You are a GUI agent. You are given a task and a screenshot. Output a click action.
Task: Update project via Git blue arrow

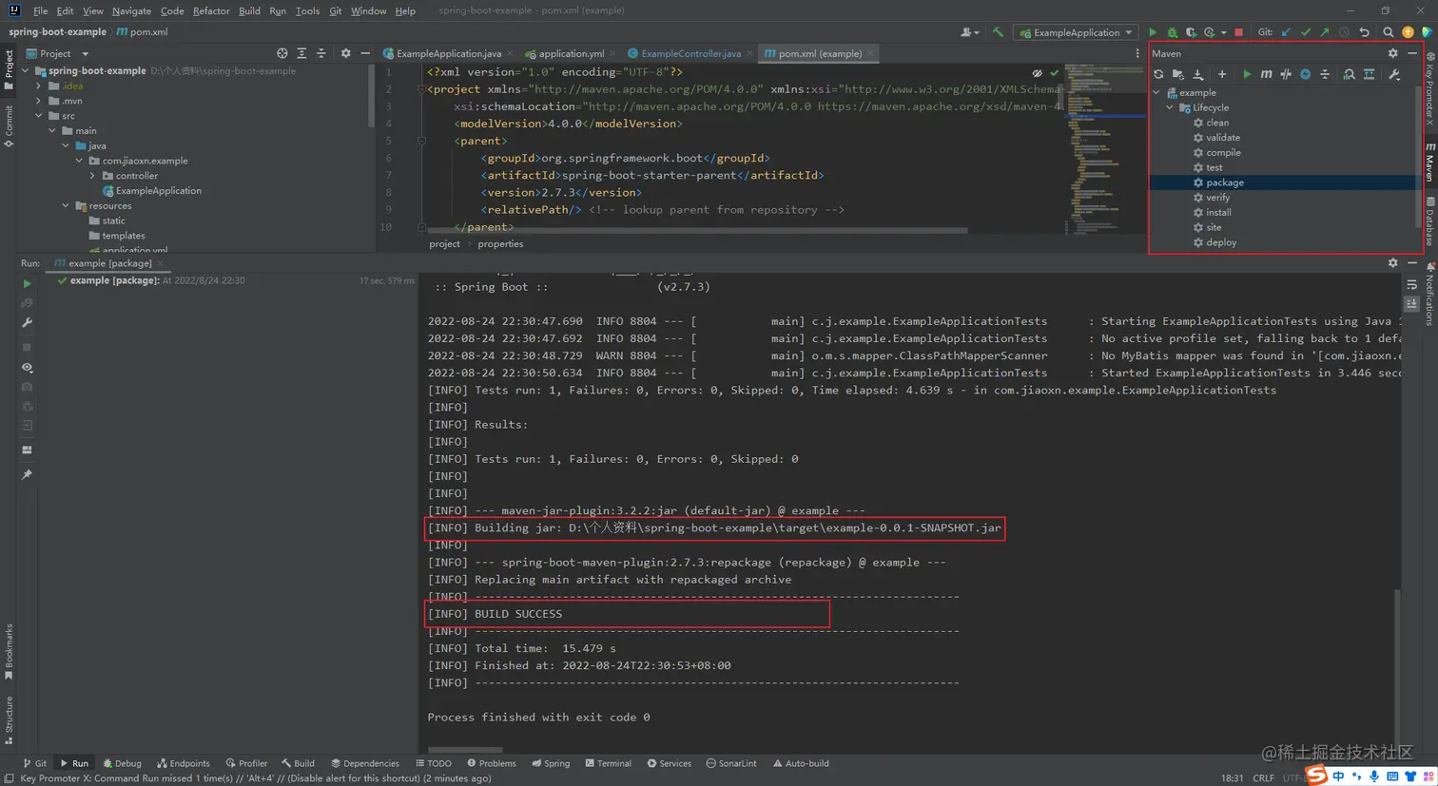[x=1286, y=32]
